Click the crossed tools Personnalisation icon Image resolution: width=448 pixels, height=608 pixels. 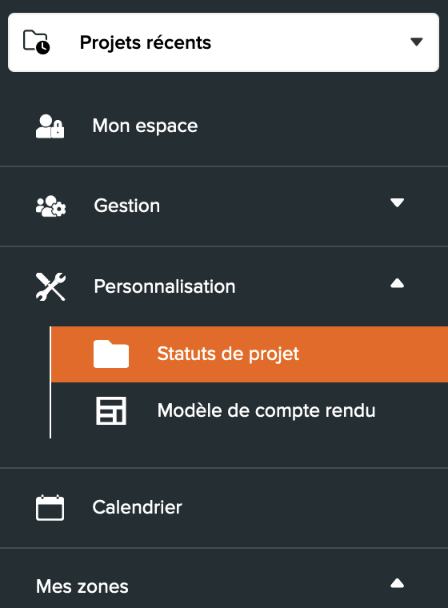point(51,286)
